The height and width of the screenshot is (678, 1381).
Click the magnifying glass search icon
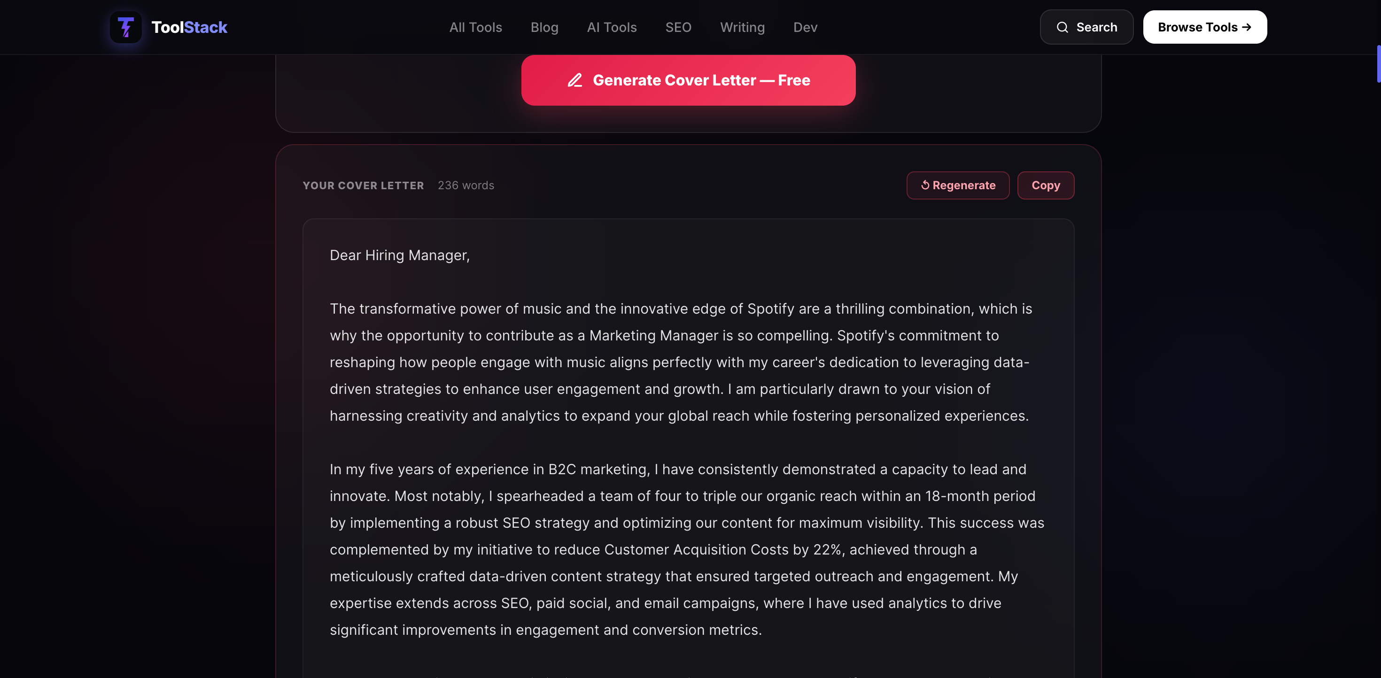pyautogui.click(x=1062, y=27)
